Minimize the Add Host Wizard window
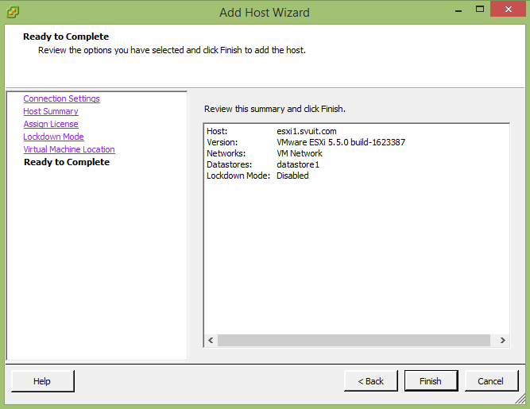This screenshot has height=409, width=530. point(458,10)
